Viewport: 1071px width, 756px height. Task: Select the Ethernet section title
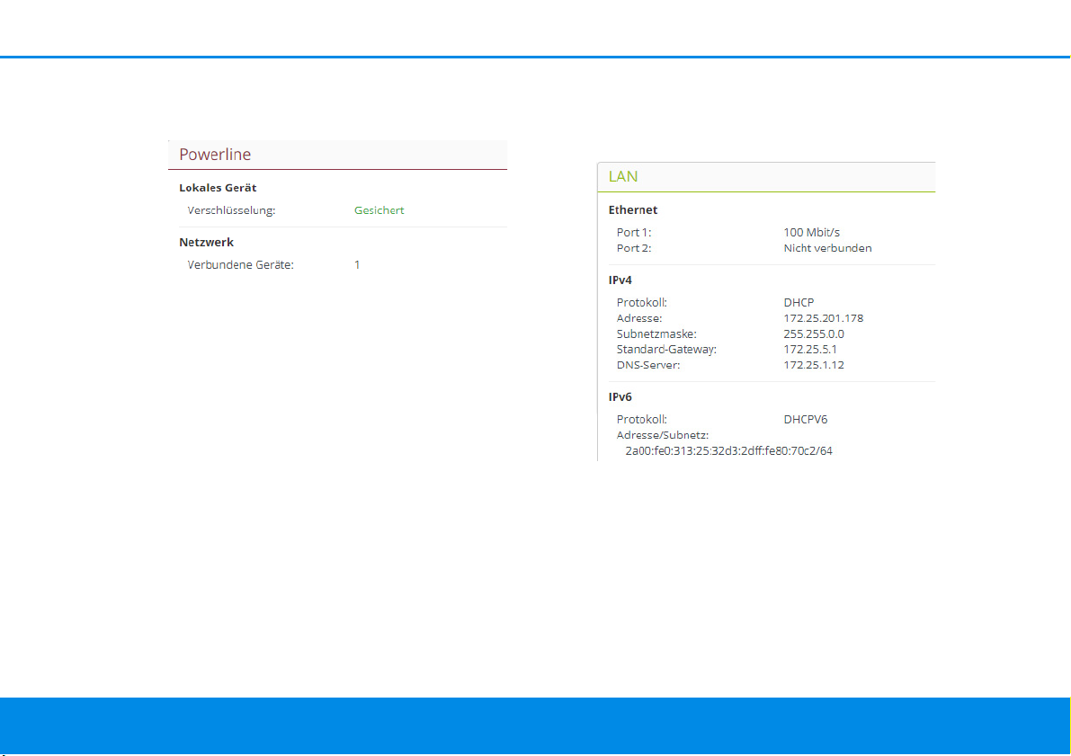633,210
